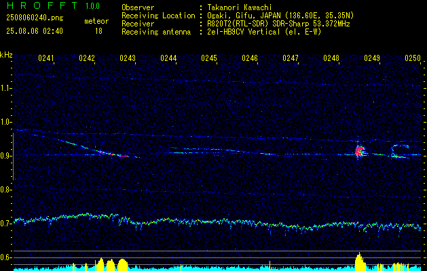Click time marker 0248
427x271 pixels.
(x=331, y=58)
